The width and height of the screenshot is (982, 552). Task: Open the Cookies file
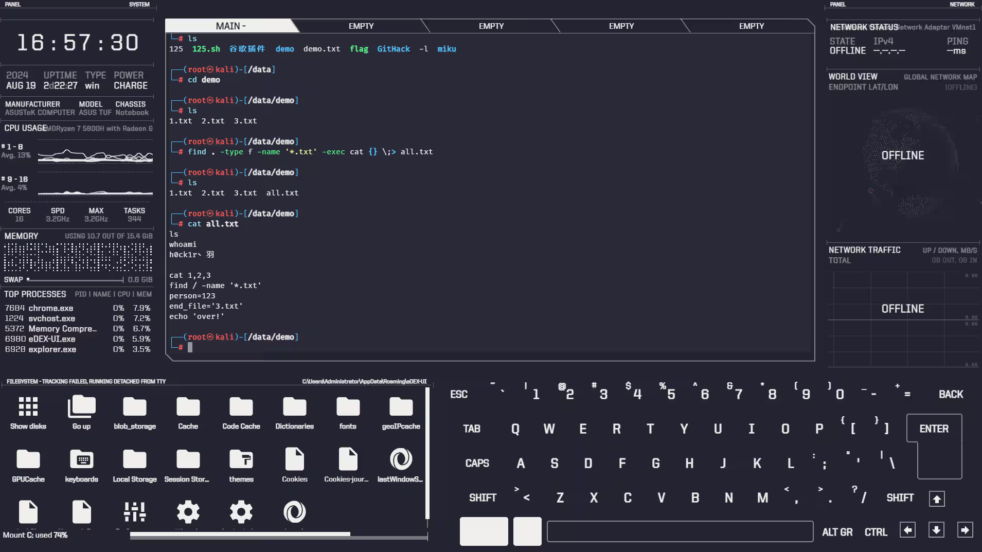[x=294, y=459]
